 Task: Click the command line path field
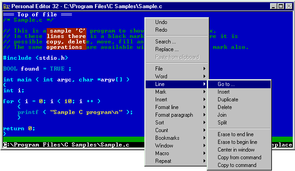(x=74, y=145)
